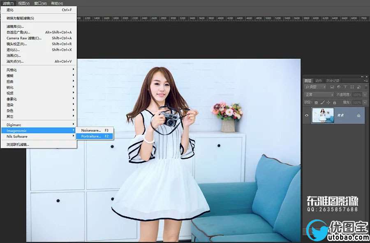The width and height of the screenshot is (370, 243).
Task: Select the 背景 layer name
Action: point(340,115)
